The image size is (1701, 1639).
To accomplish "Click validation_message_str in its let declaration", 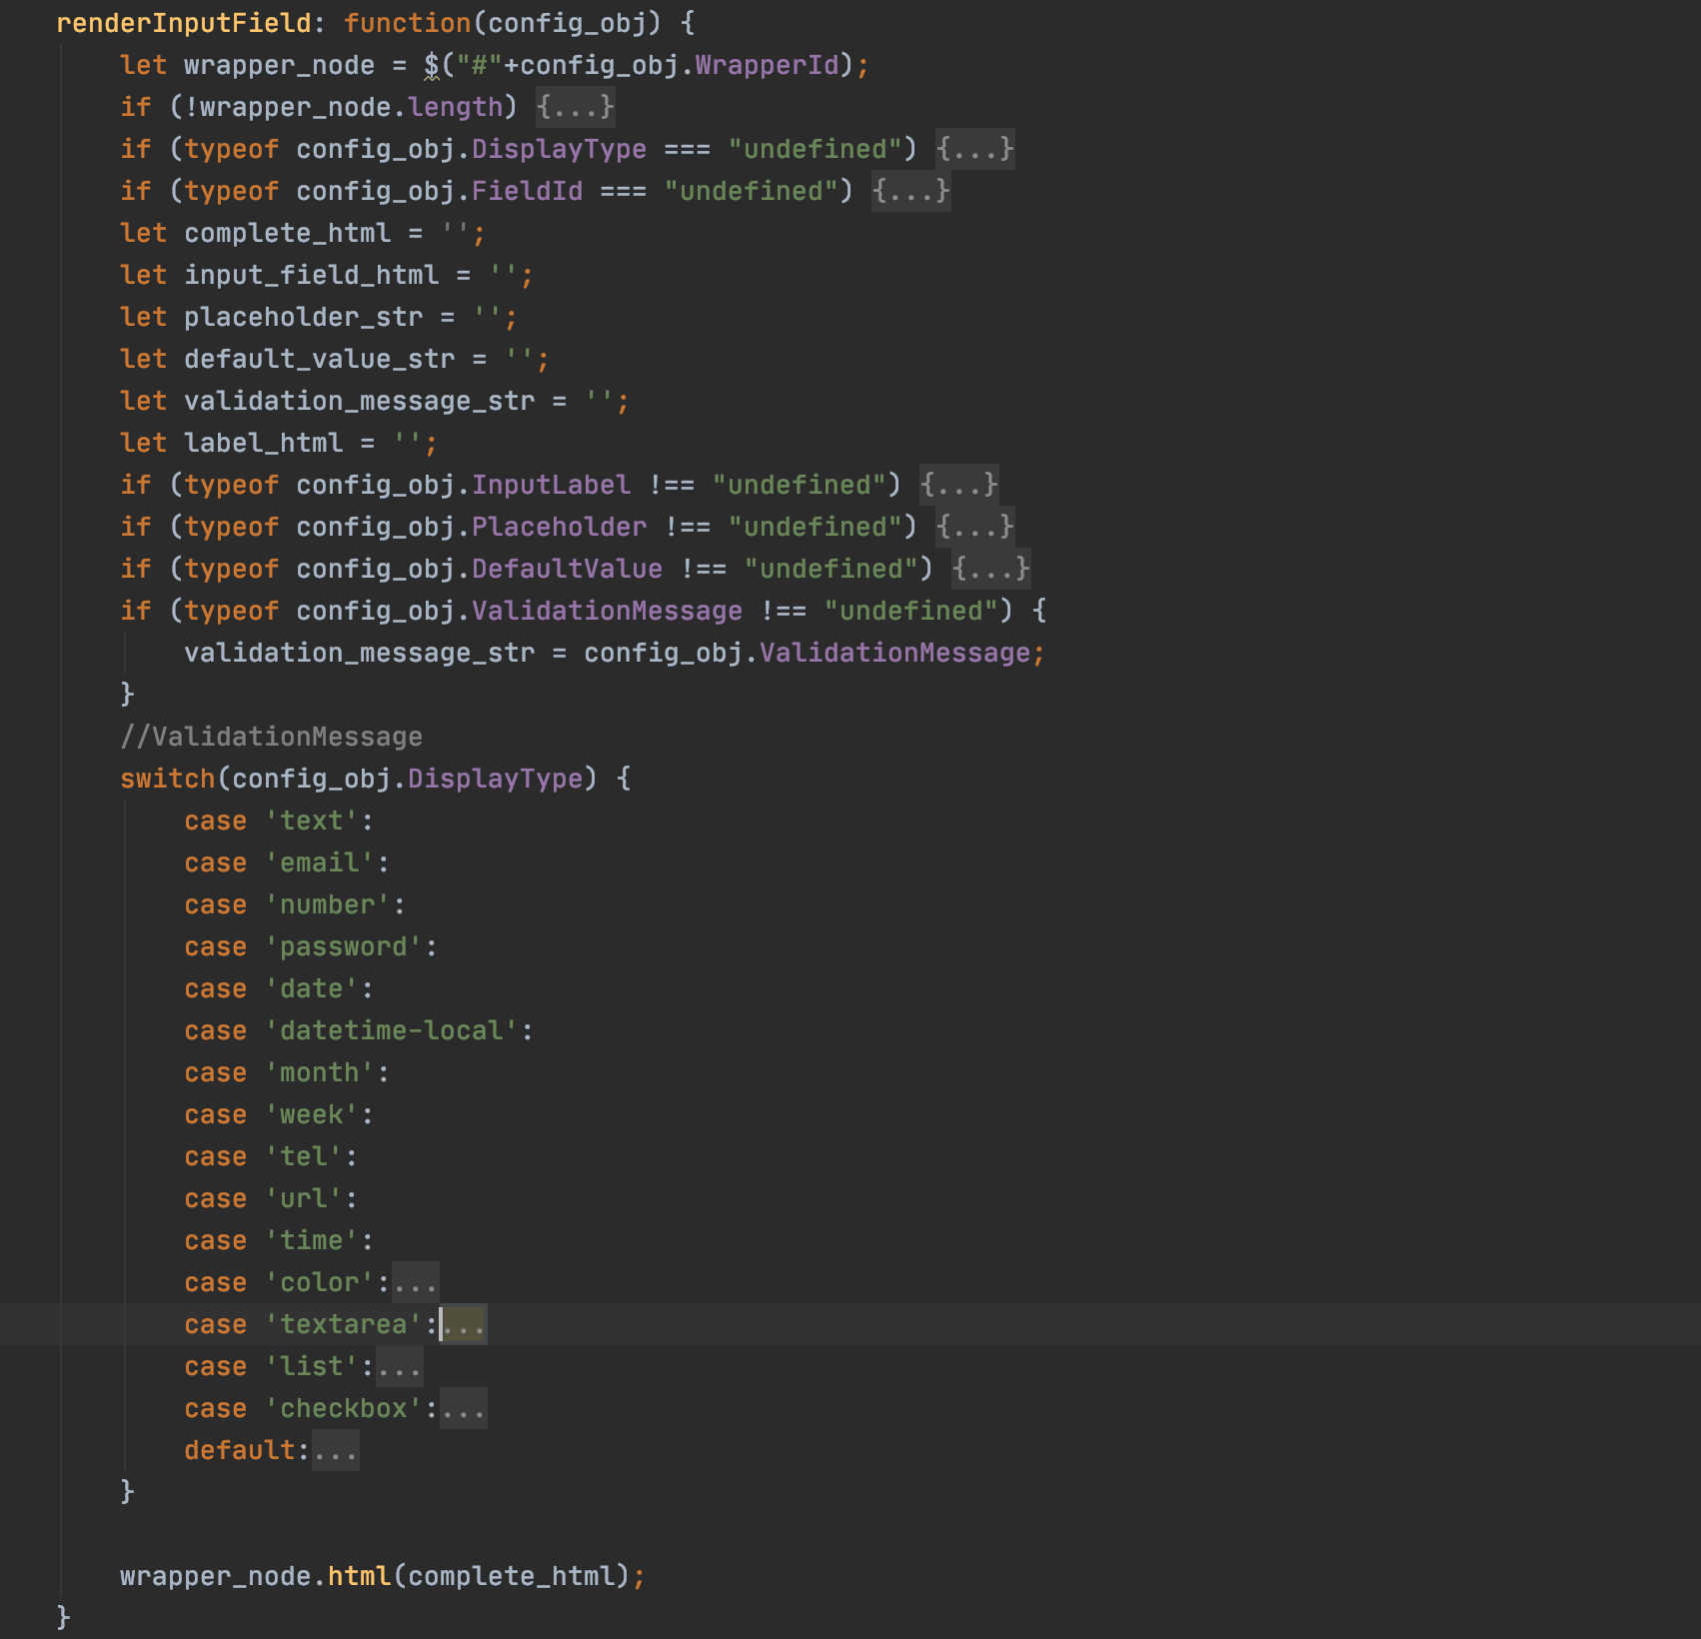I will [359, 401].
